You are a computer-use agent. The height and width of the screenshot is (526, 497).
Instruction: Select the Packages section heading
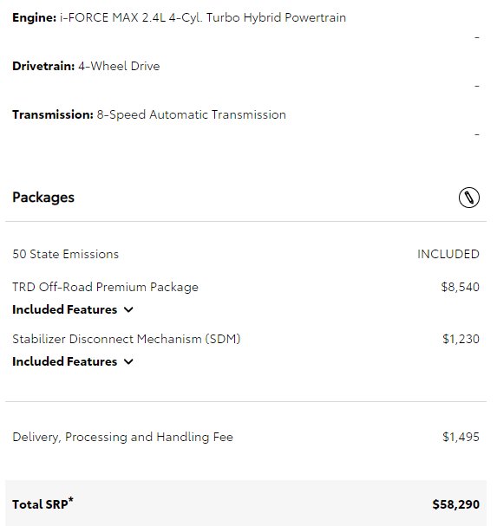[43, 198]
